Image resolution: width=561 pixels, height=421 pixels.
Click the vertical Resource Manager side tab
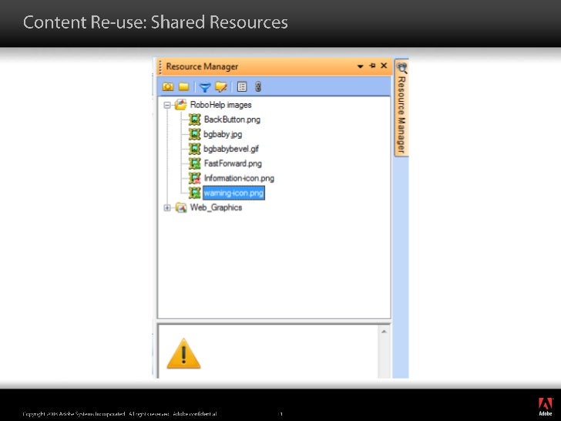point(401,108)
